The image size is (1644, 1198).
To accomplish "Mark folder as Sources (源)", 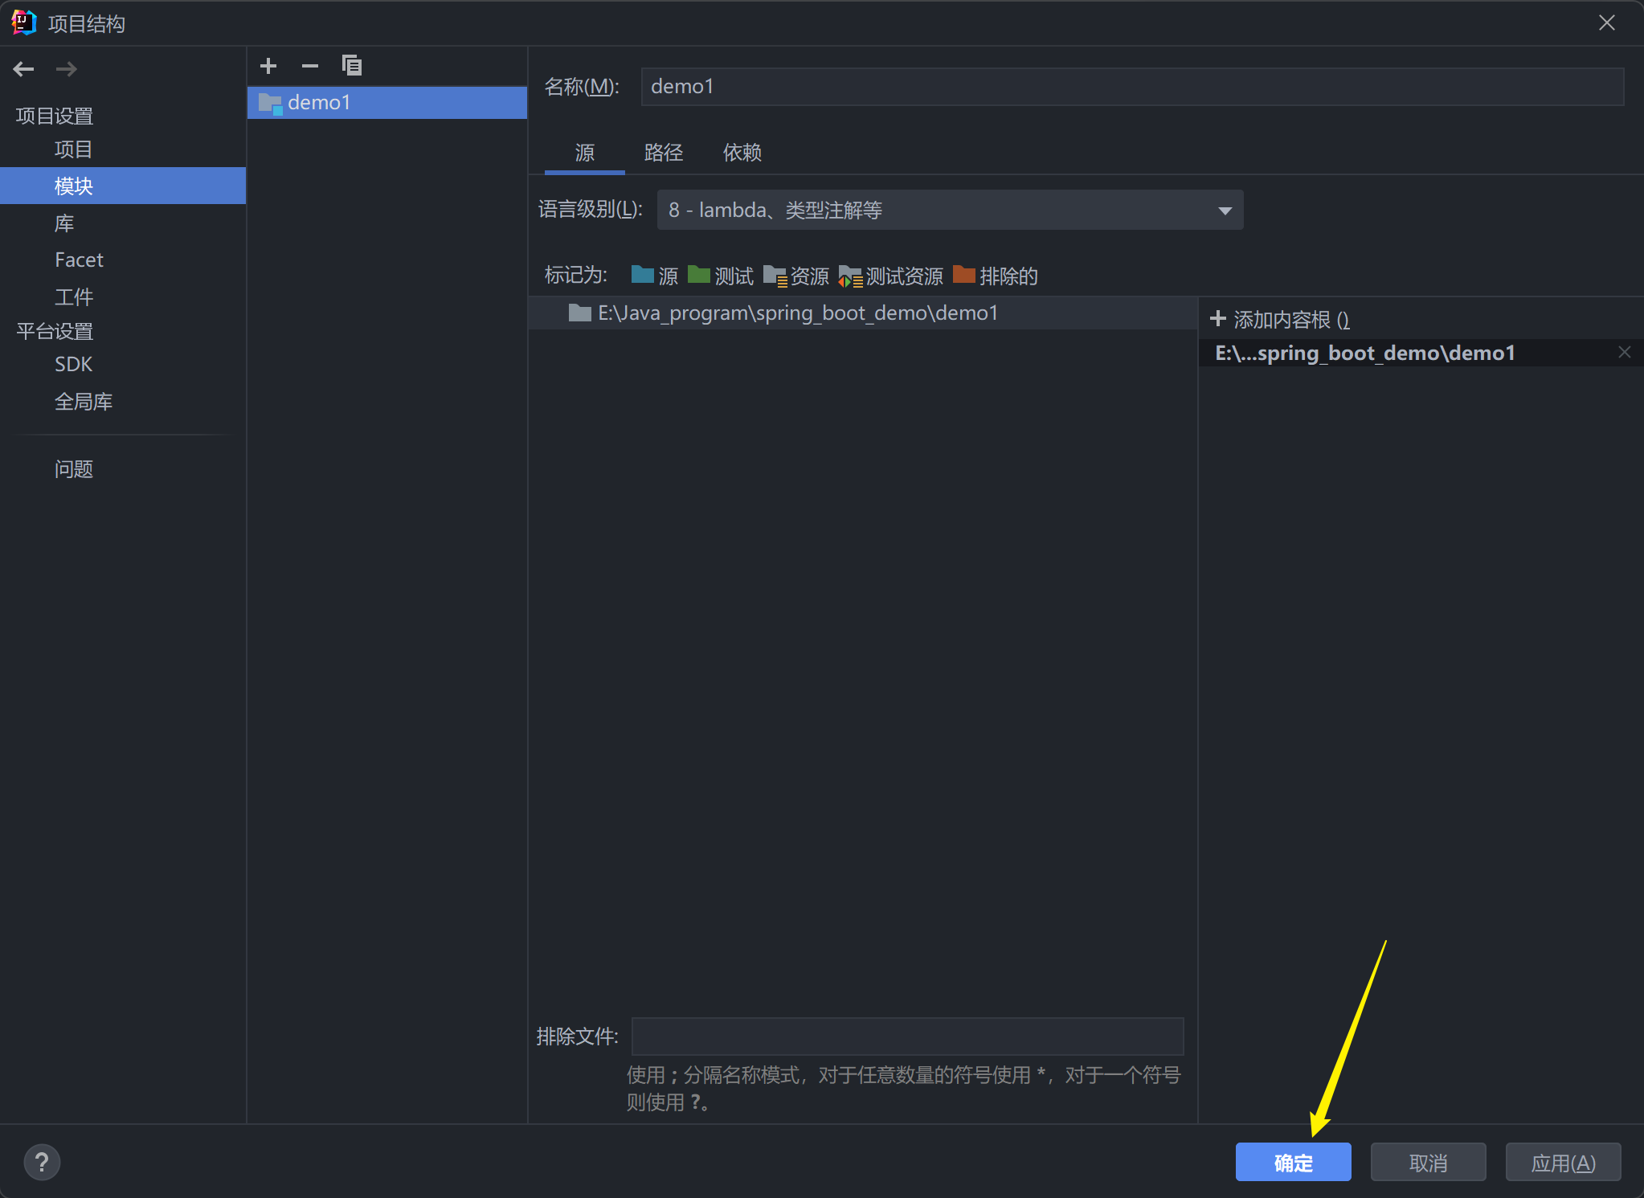I will click(x=654, y=276).
